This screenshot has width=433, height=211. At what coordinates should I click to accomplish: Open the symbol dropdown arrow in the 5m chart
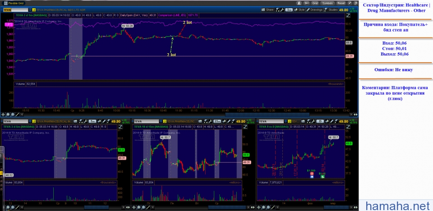pyautogui.click(x=30, y=121)
